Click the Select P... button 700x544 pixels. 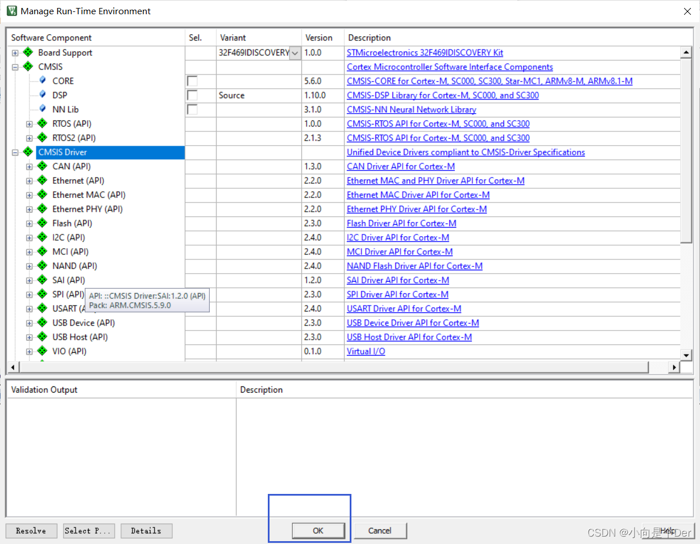pos(89,531)
